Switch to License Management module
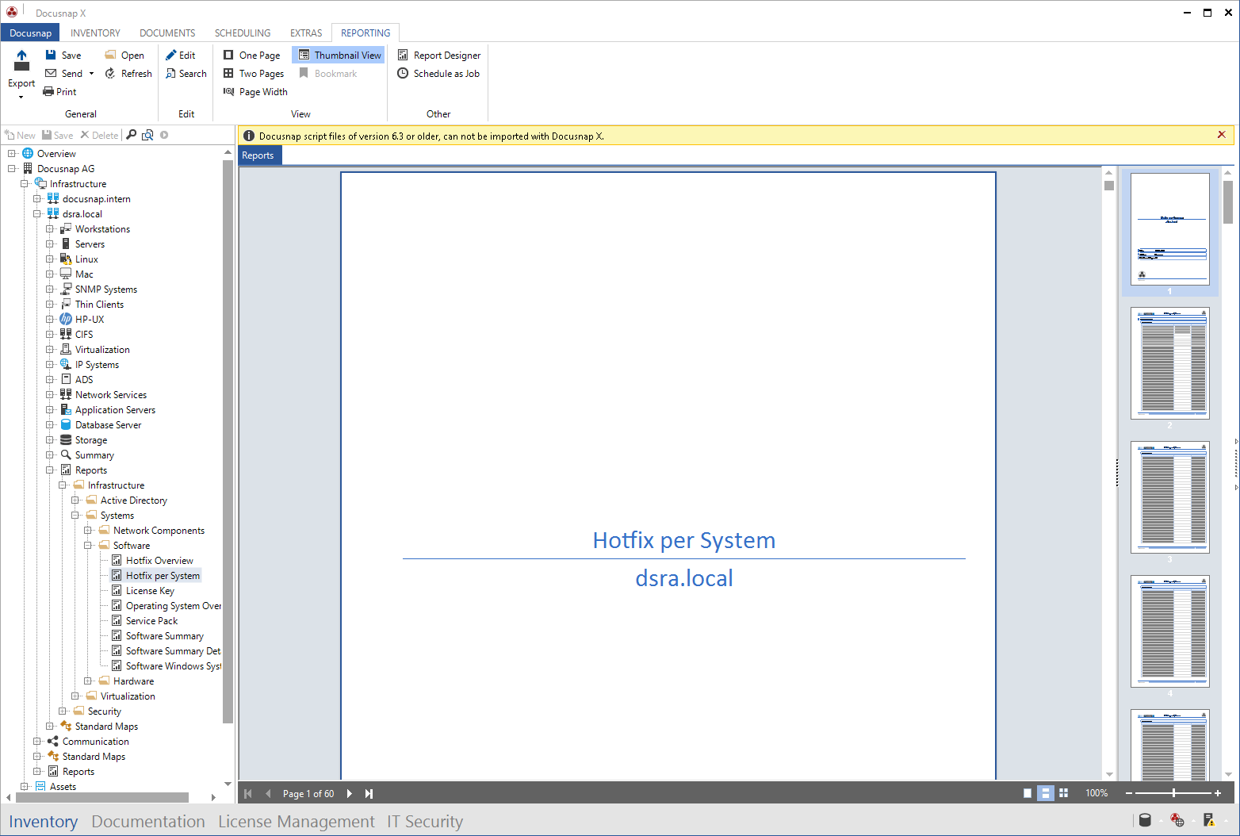The height and width of the screenshot is (836, 1240). tap(297, 821)
